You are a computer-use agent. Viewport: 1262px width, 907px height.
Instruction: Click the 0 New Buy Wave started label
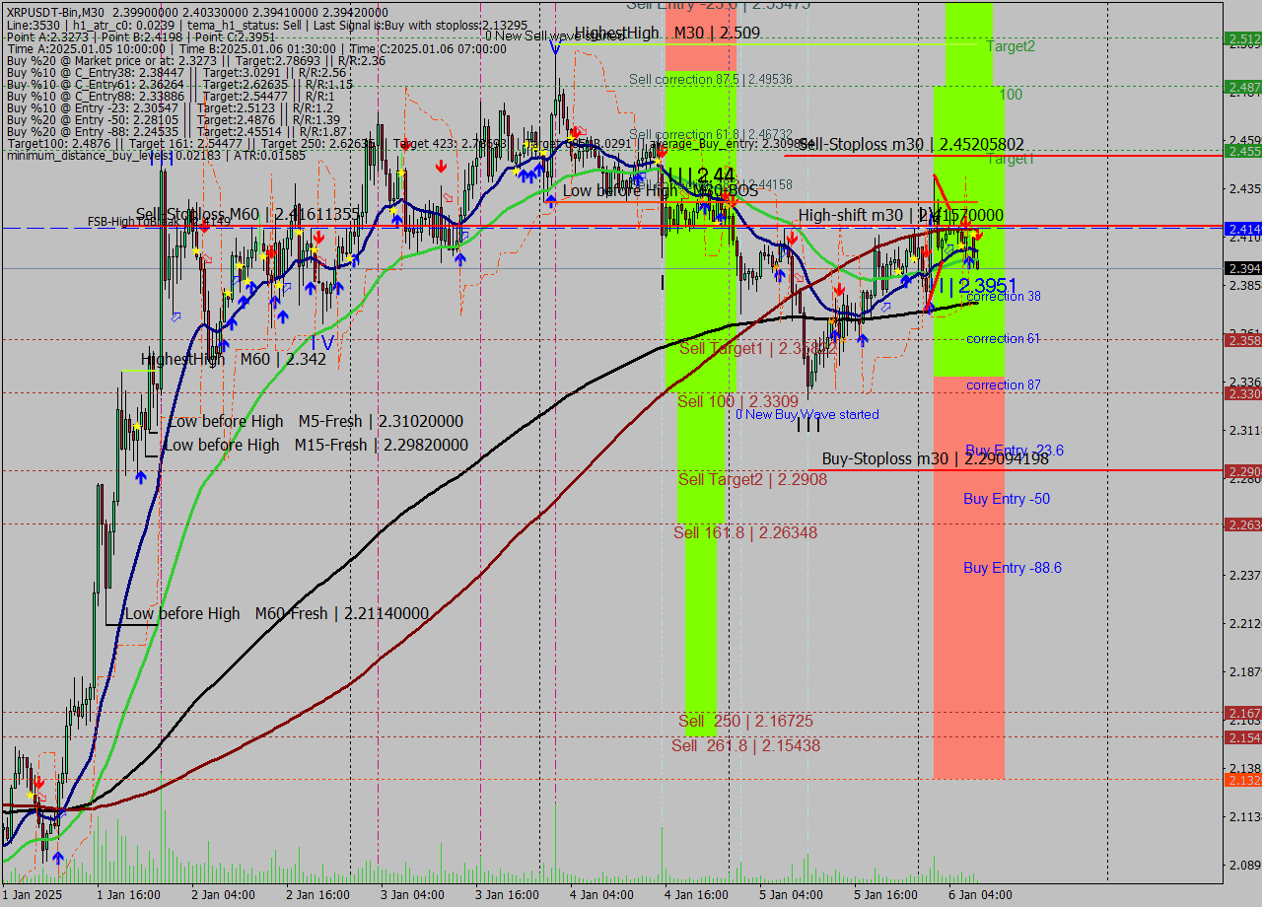point(807,414)
